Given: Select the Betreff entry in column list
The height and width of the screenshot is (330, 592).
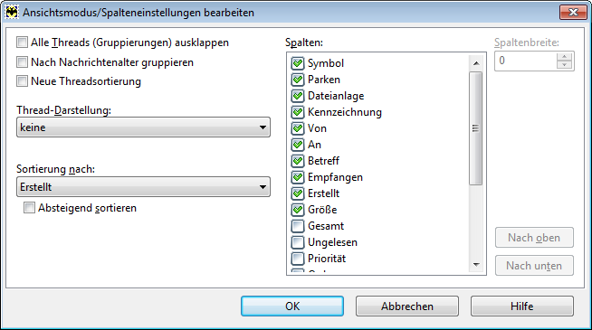Looking at the screenshot, I should click(x=323, y=161).
